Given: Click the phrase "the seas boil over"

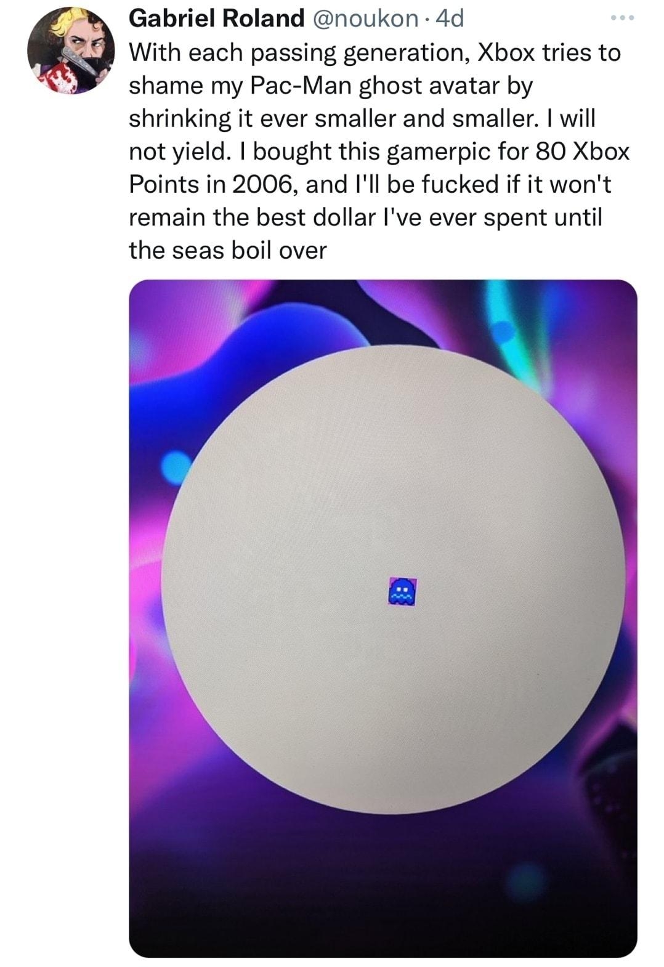Looking at the screenshot, I should pos(227,250).
